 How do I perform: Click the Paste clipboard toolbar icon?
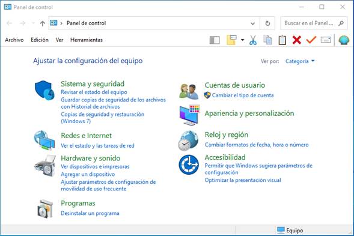point(282,40)
